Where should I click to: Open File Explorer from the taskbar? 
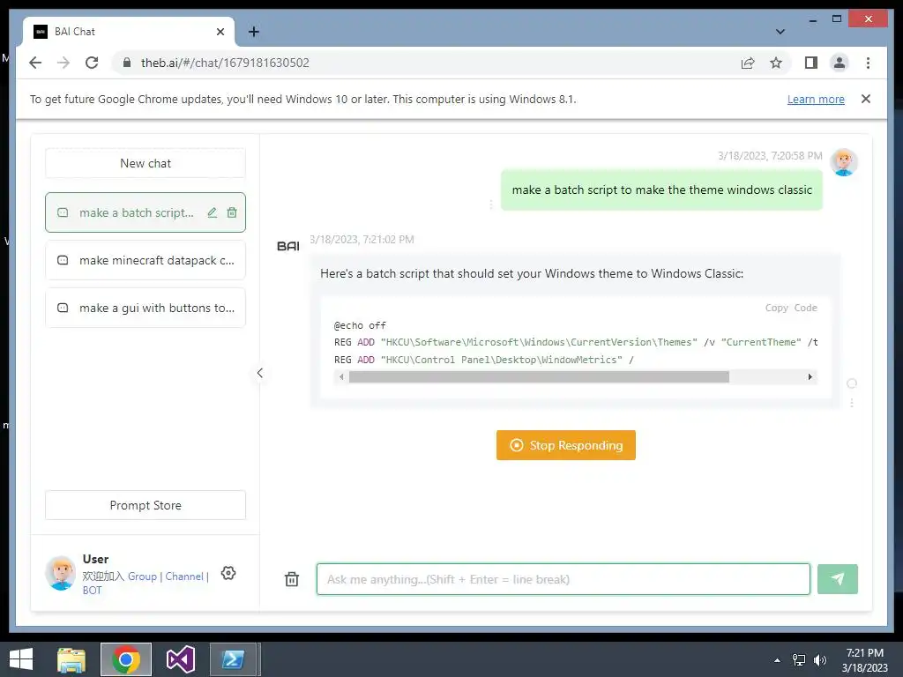coord(71,659)
